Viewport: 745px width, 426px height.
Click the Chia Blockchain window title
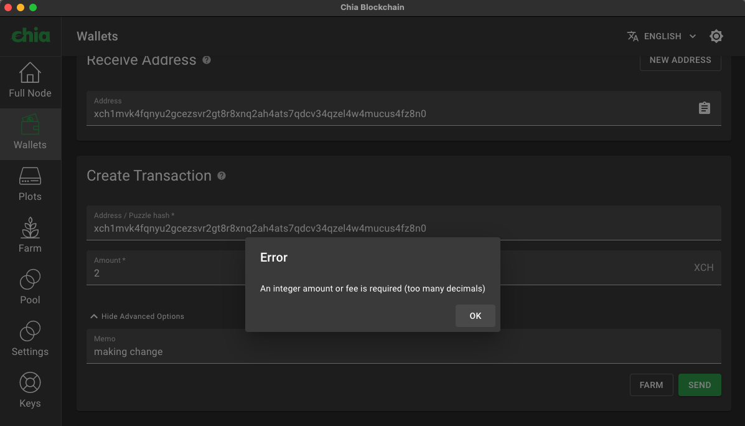[372, 7]
